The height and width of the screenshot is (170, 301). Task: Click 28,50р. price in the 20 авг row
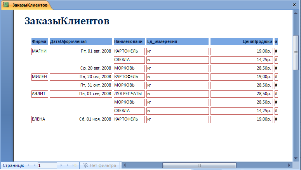pyautogui.click(x=242, y=68)
